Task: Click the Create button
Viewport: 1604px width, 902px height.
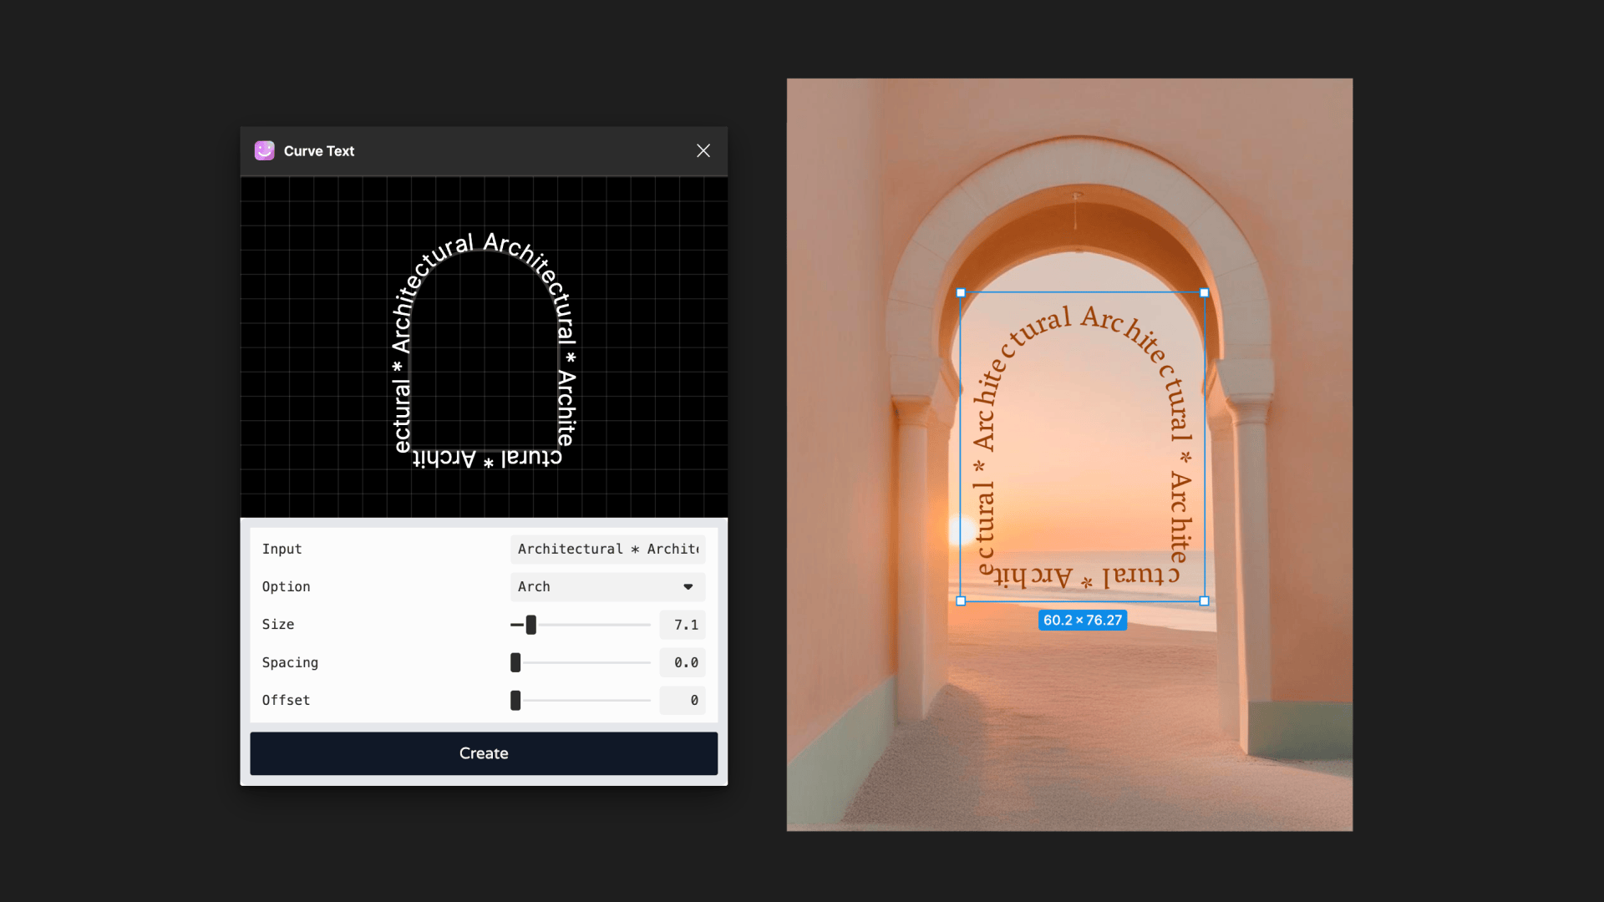Action: (484, 753)
